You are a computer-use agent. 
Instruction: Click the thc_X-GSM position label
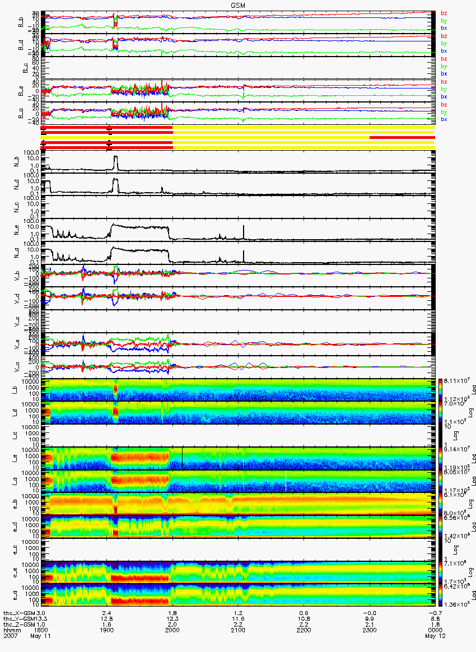[x=18, y=613]
